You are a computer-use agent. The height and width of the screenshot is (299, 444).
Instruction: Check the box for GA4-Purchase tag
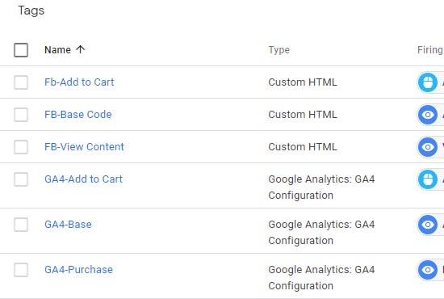21,270
